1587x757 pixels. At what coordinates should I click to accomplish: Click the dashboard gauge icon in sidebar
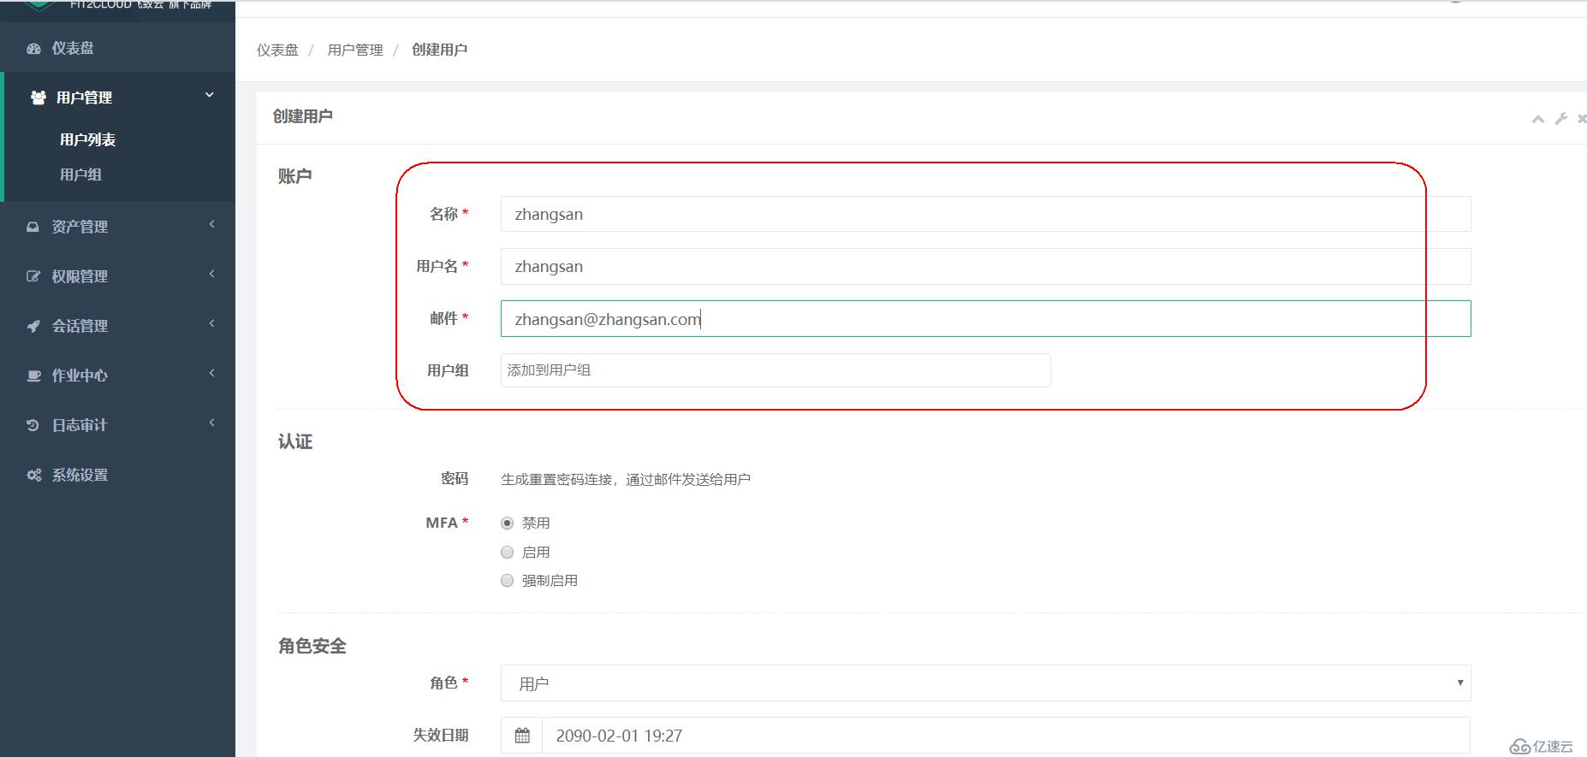click(x=34, y=49)
